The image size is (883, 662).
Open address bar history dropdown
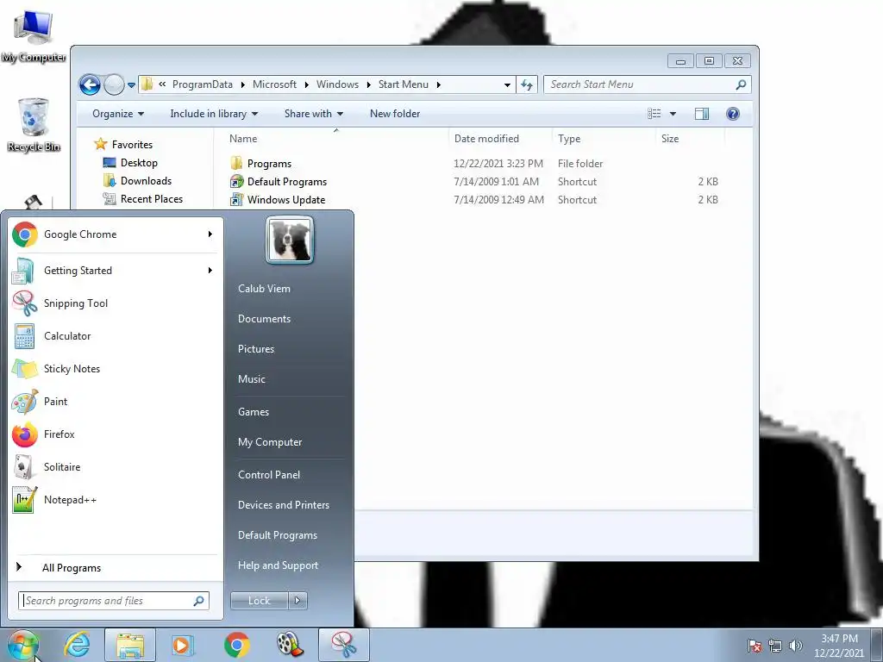[x=507, y=85]
